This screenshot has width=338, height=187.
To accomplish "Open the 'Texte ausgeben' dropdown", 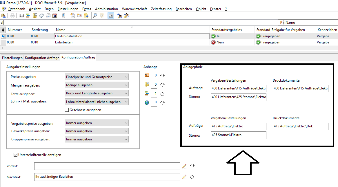I will pyautogui.click(x=97, y=93).
